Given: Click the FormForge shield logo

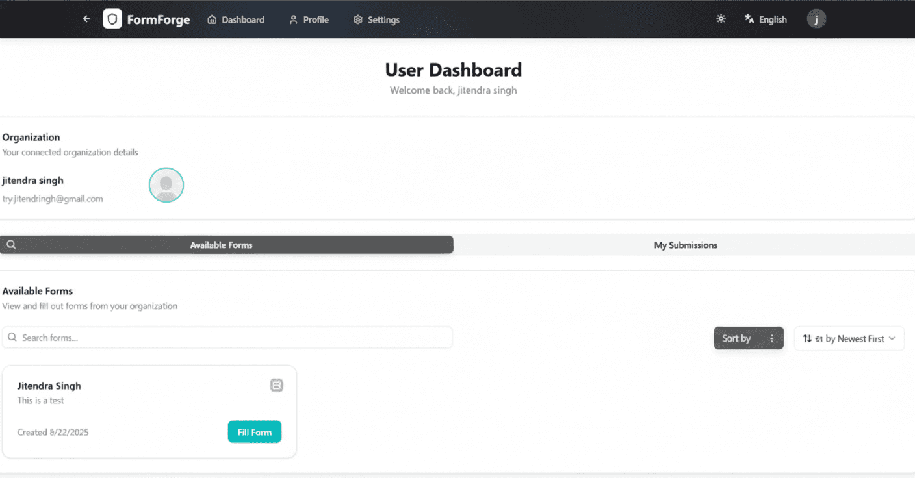Looking at the screenshot, I should point(112,19).
